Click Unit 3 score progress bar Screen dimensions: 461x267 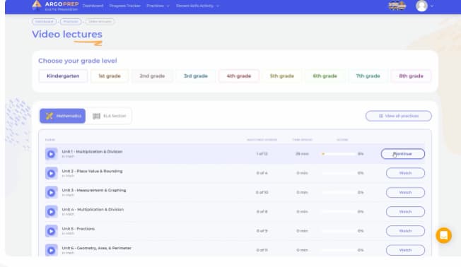[x=339, y=192]
